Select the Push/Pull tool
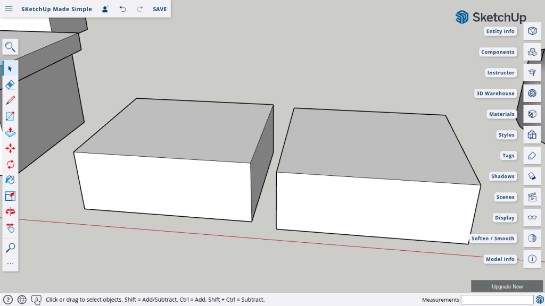 click(x=10, y=132)
